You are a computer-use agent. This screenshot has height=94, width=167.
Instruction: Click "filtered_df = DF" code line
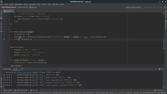[22, 34]
